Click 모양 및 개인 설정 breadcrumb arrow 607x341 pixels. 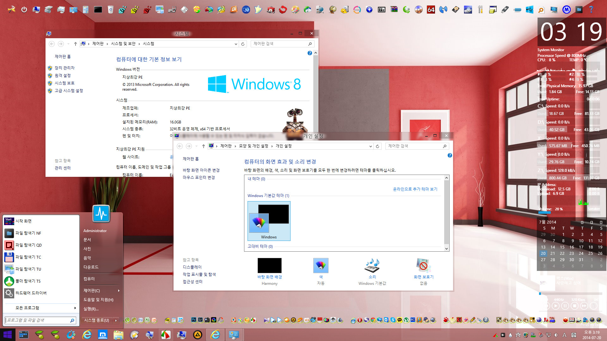272,146
